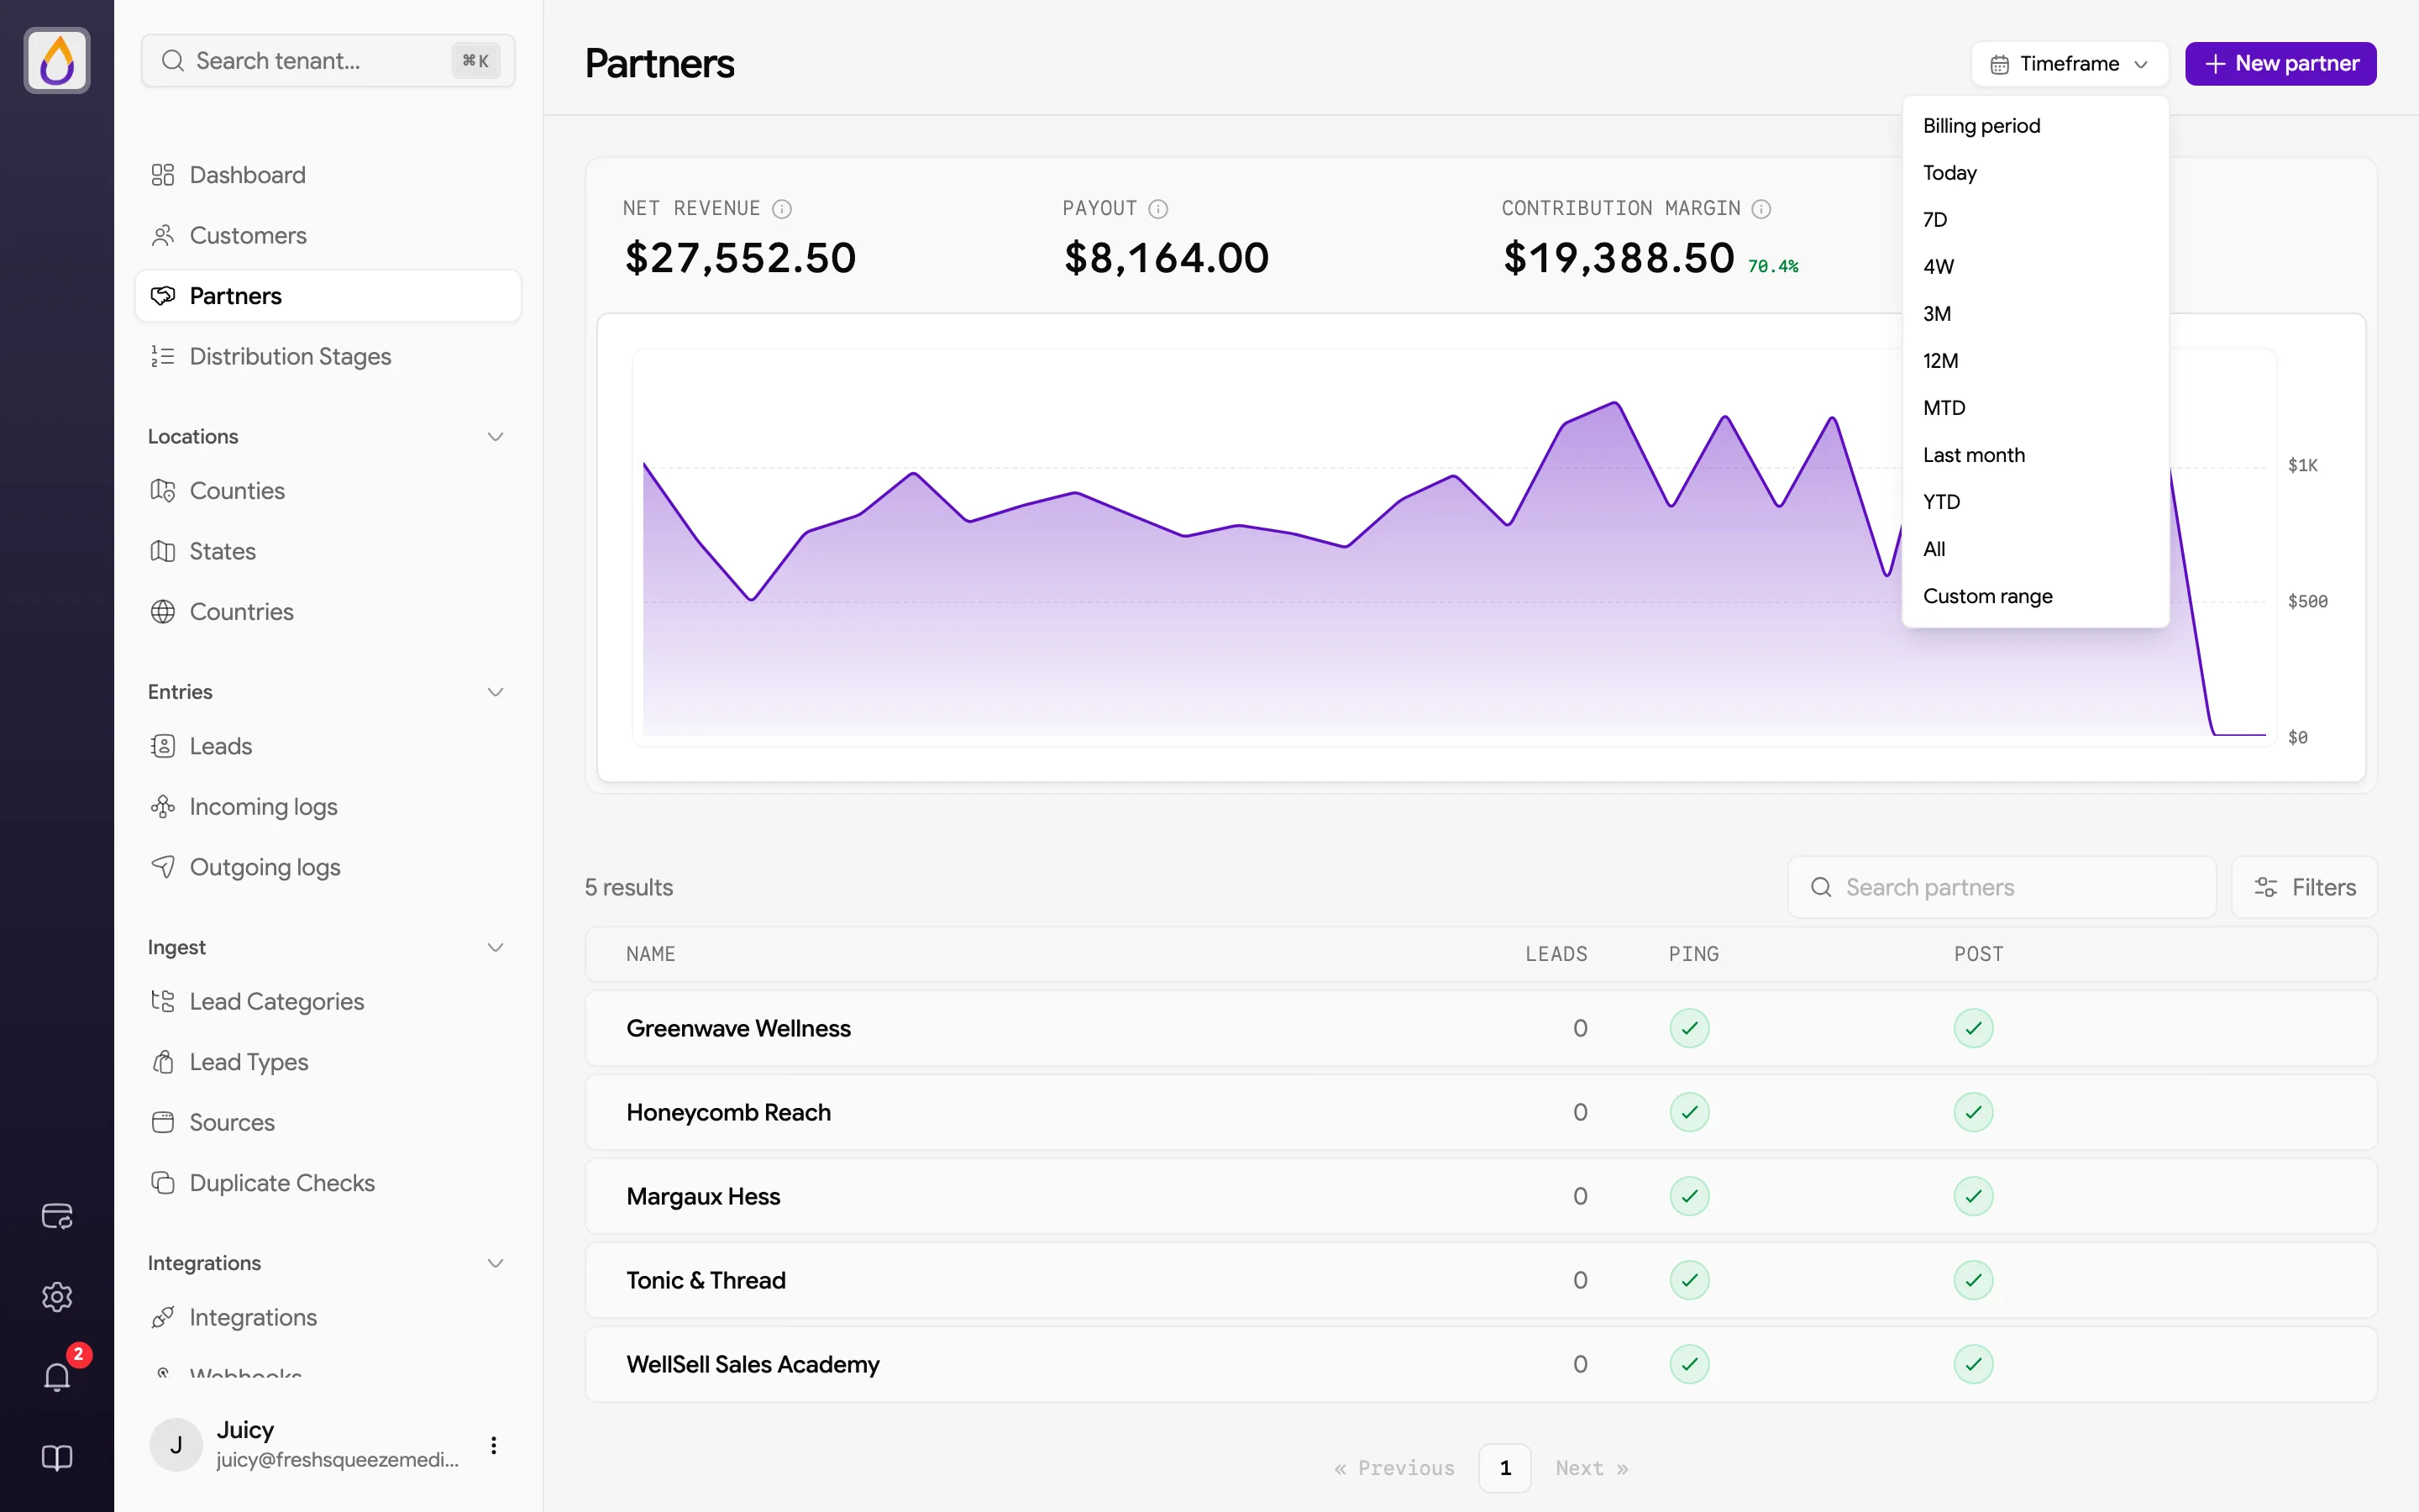Click the billing card icon in rail
The width and height of the screenshot is (2419, 1512).
point(57,1215)
